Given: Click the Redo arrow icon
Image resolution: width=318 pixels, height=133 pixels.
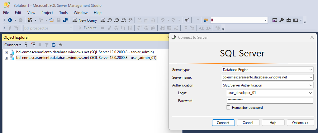Looking at the screenshot, I should coord(173,20).
